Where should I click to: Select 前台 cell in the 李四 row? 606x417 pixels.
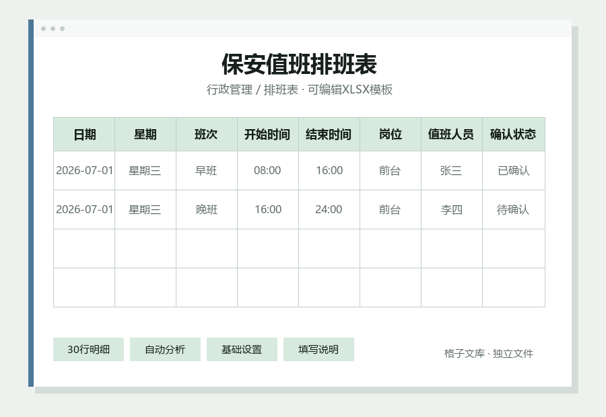[x=391, y=209]
